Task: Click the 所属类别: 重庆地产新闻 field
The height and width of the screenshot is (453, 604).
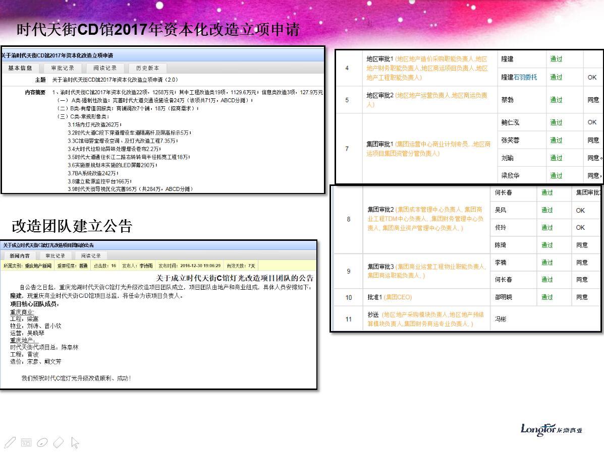Action: 27,266
